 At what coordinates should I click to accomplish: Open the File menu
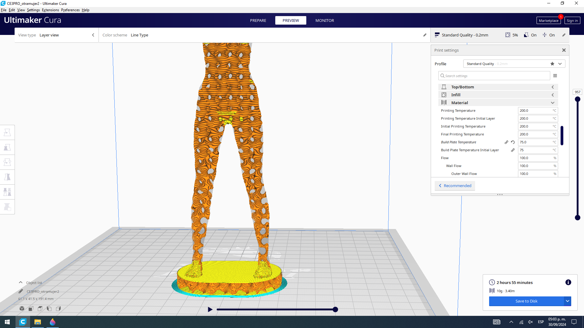coord(4,10)
